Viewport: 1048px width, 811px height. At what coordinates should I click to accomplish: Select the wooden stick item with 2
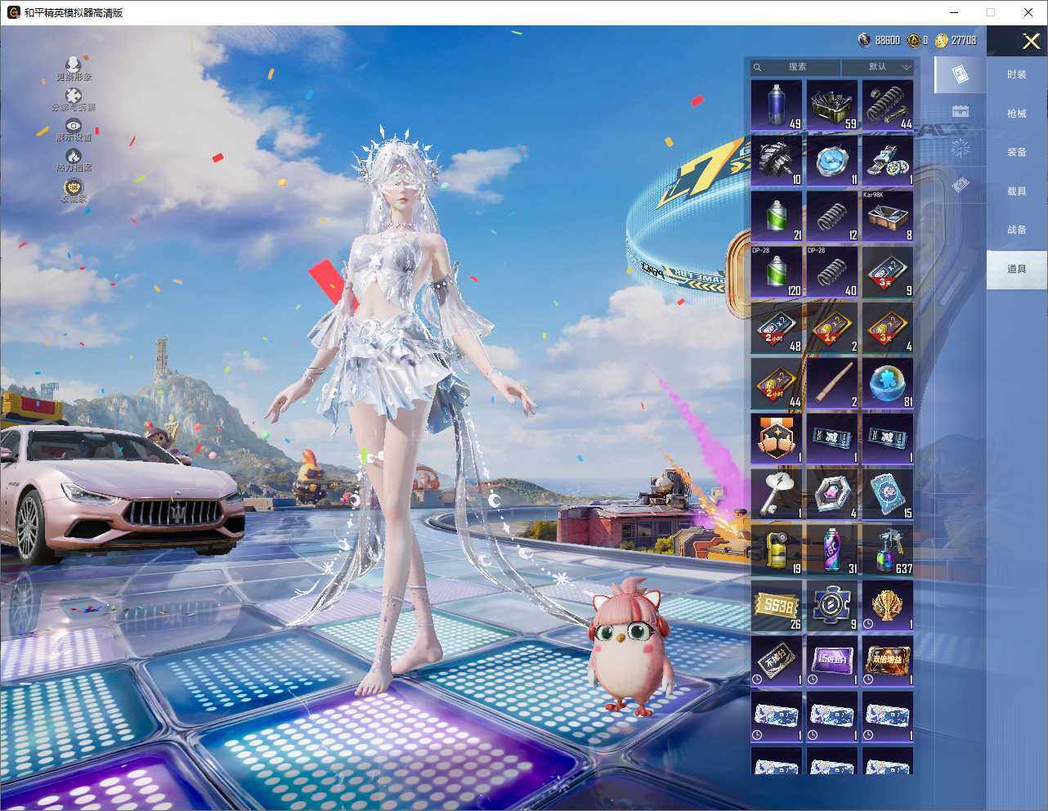pos(832,383)
